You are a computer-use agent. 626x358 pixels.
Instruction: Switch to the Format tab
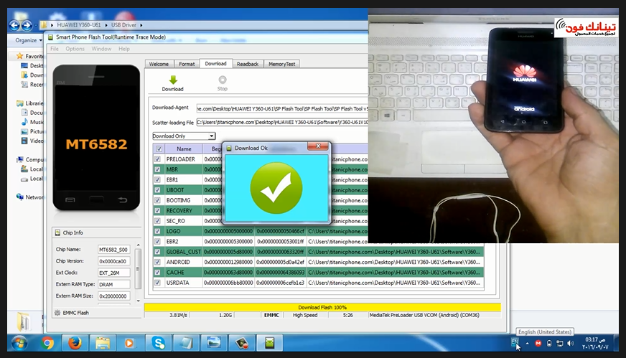pos(187,64)
